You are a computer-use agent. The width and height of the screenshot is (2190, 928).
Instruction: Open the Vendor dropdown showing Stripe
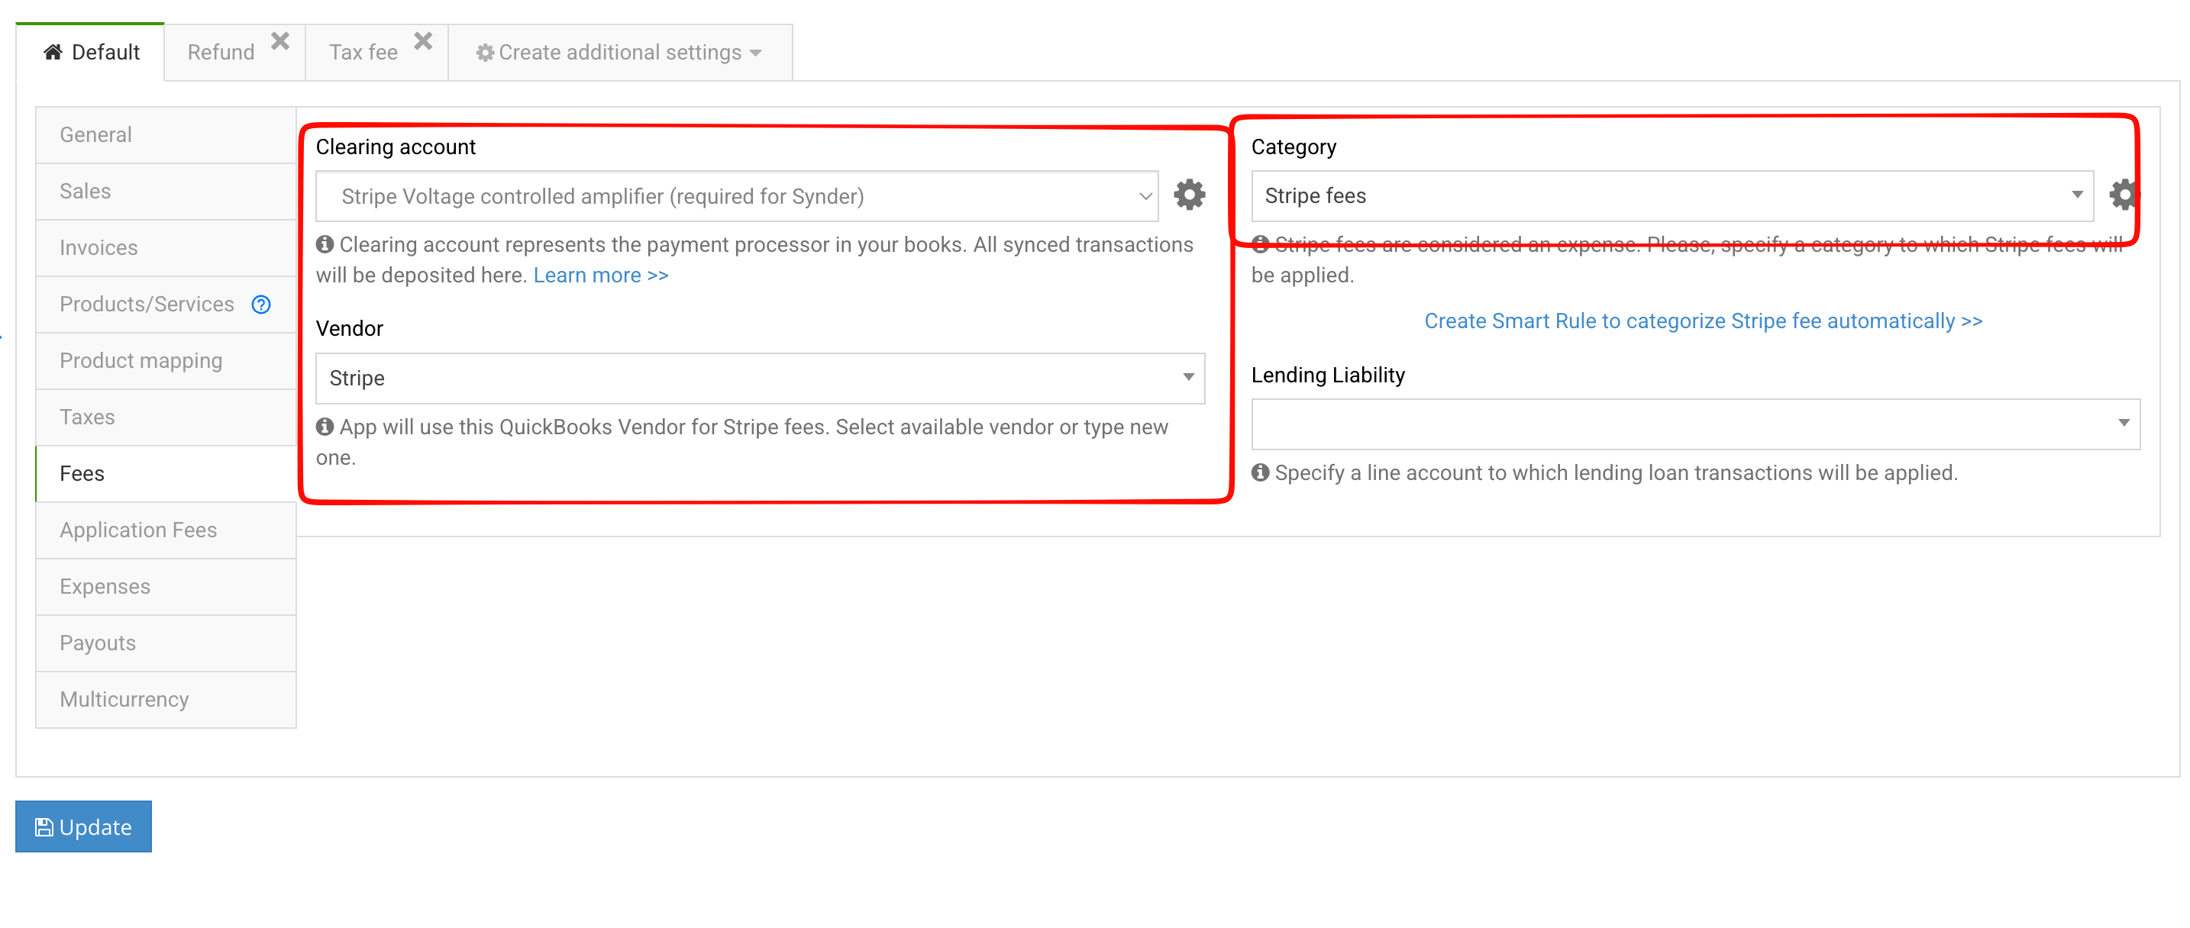760,379
